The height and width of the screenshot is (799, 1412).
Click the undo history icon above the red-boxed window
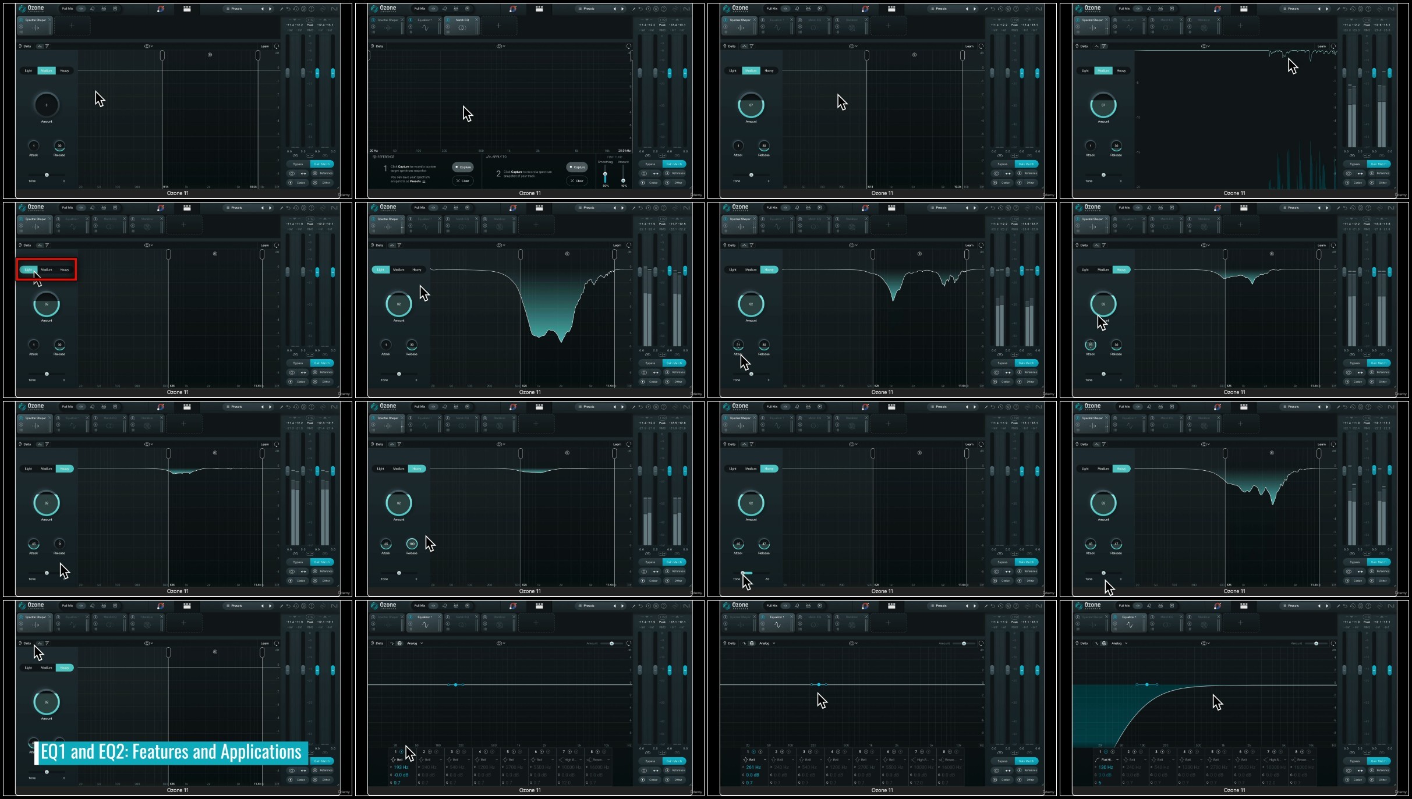point(296,208)
